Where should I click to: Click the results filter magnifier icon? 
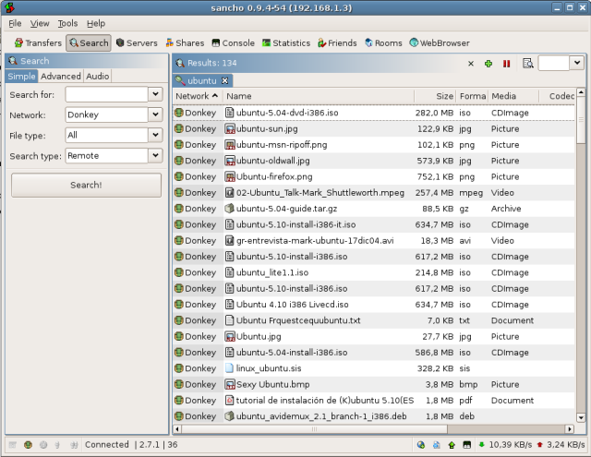coord(528,63)
